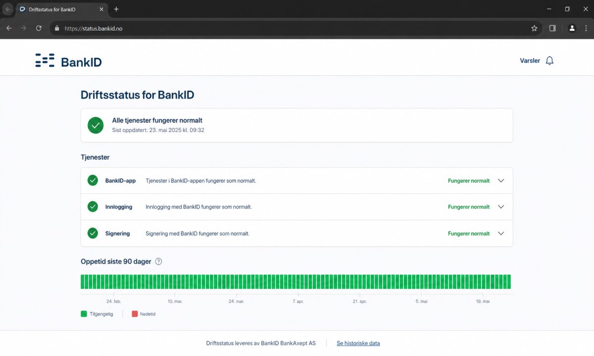Screen dimensions: 594x356
Task: Click the green Tilgjengelig legend swatch
Action: [84, 314]
